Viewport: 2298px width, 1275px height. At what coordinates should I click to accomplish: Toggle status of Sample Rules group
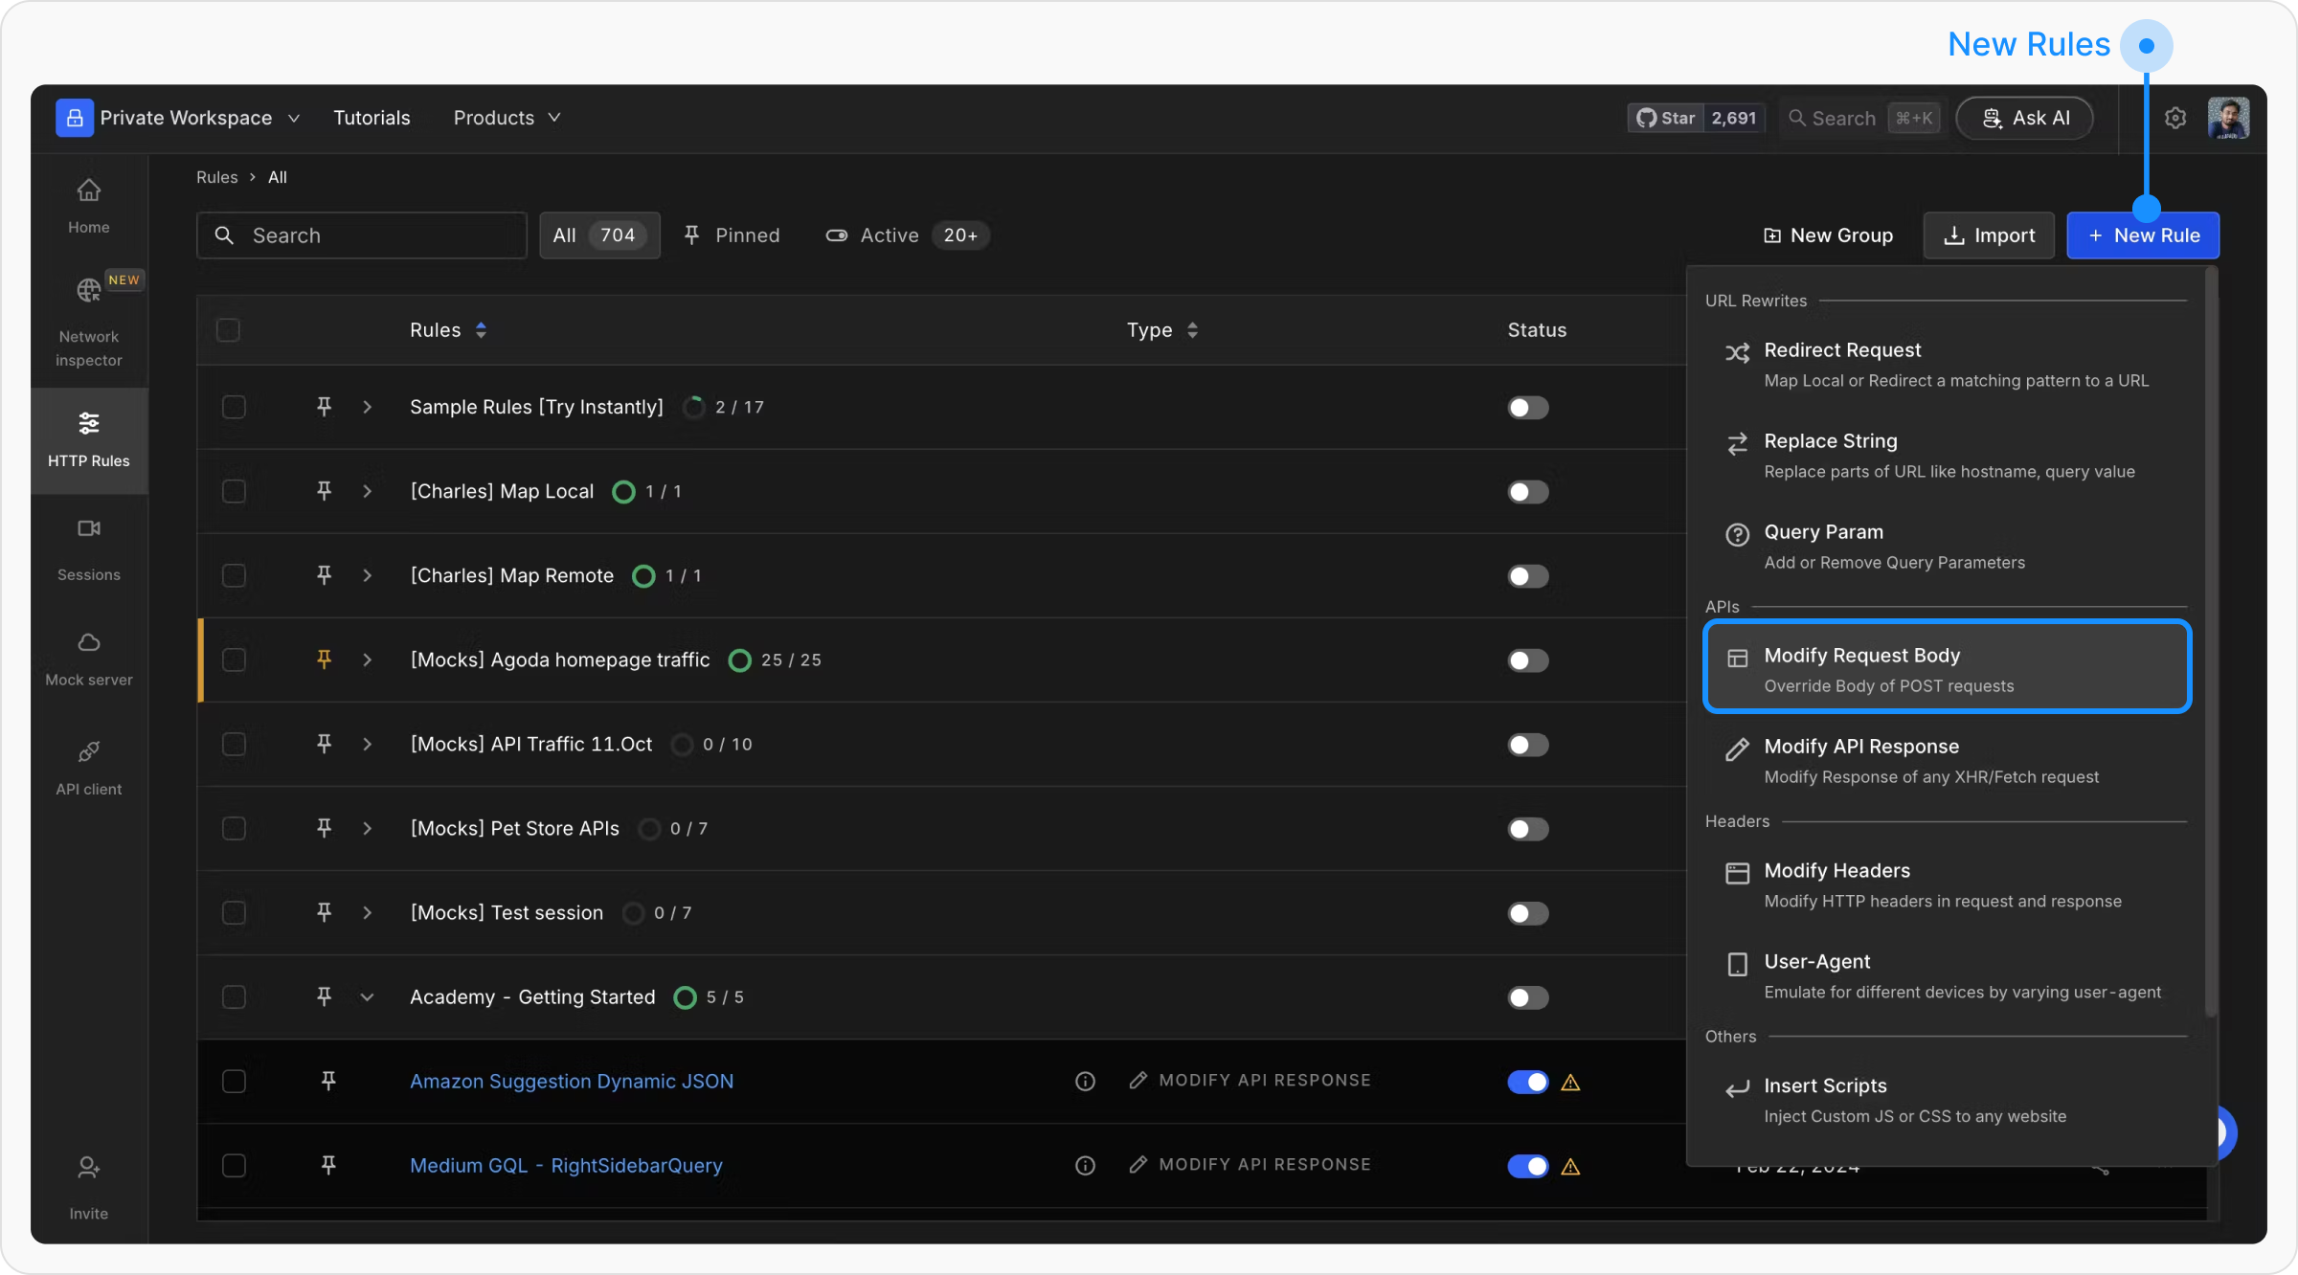(1527, 408)
